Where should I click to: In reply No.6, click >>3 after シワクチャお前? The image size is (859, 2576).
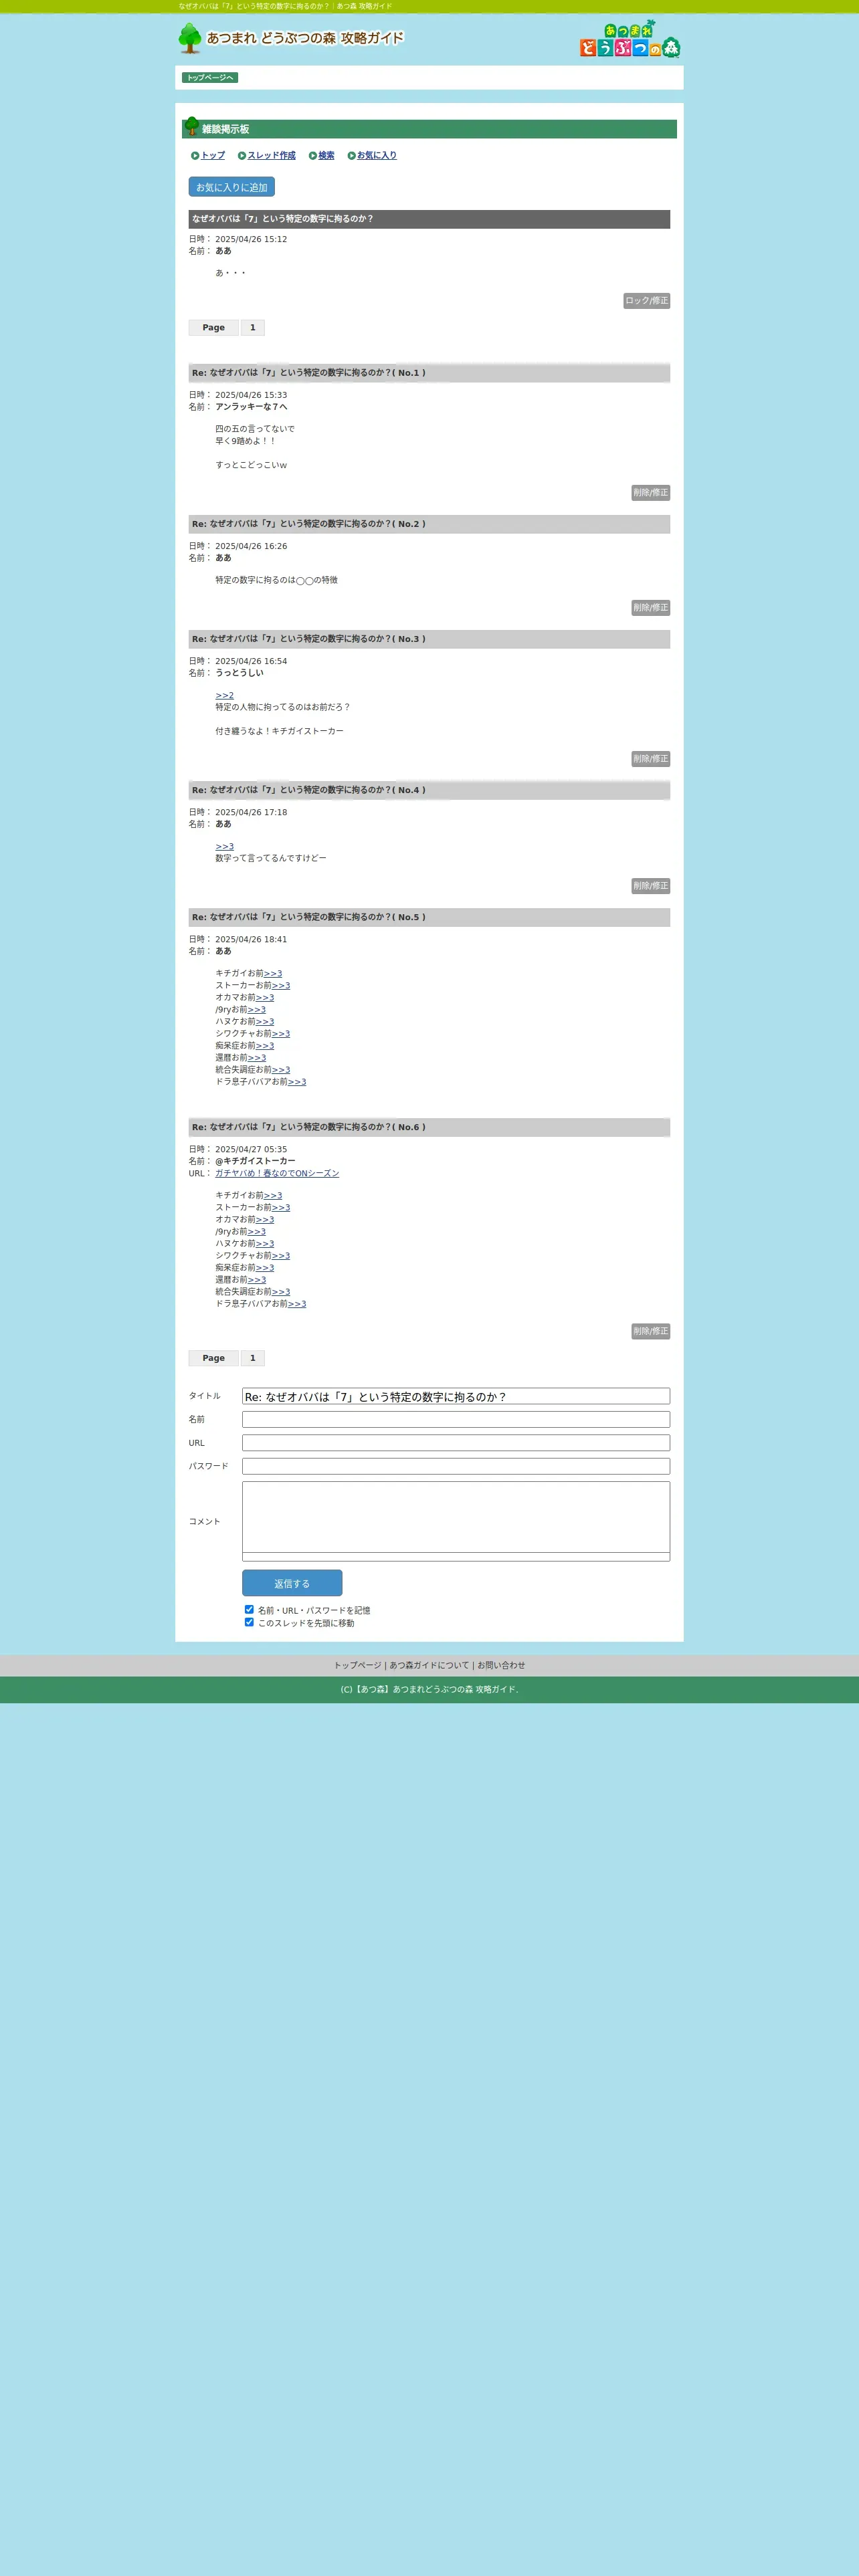[x=281, y=1256]
